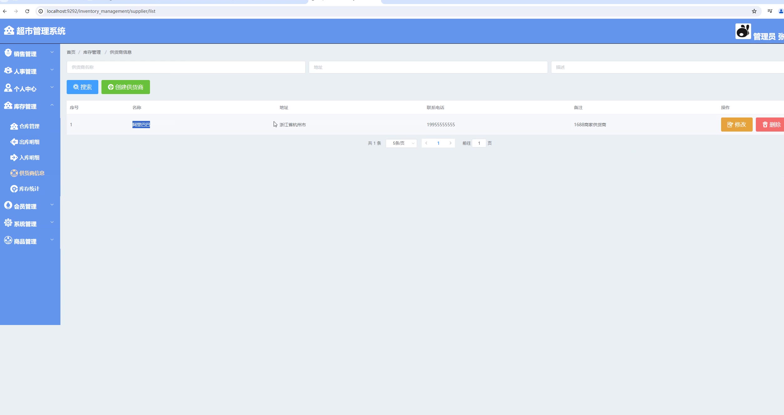Screen dimensions: 784x415
Task: Expand the 系统管理 menu chevron
Action: click(52, 222)
